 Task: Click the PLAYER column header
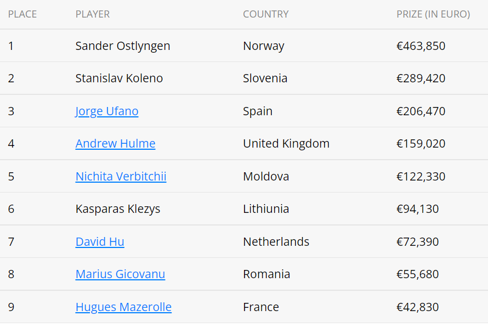pyautogui.click(x=93, y=14)
